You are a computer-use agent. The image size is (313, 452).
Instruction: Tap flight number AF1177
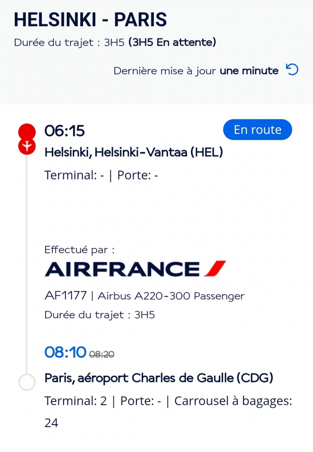[65, 296]
